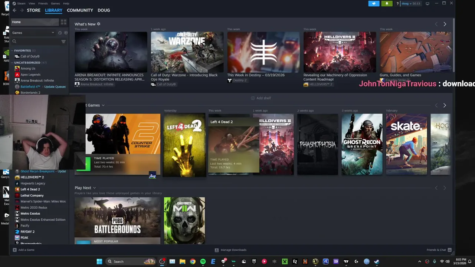The image size is (475, 267).
Task: Go forward with the navigation arrow
Action: [22, 10]
